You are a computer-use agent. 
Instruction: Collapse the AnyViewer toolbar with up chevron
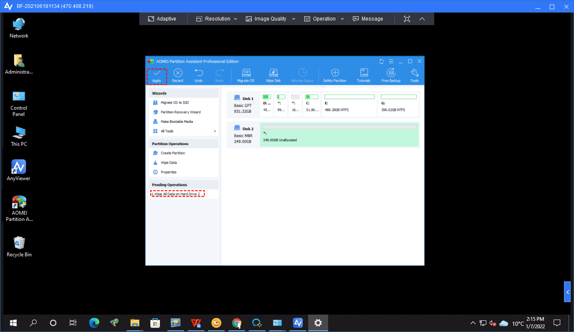click(x=422, y=19)
